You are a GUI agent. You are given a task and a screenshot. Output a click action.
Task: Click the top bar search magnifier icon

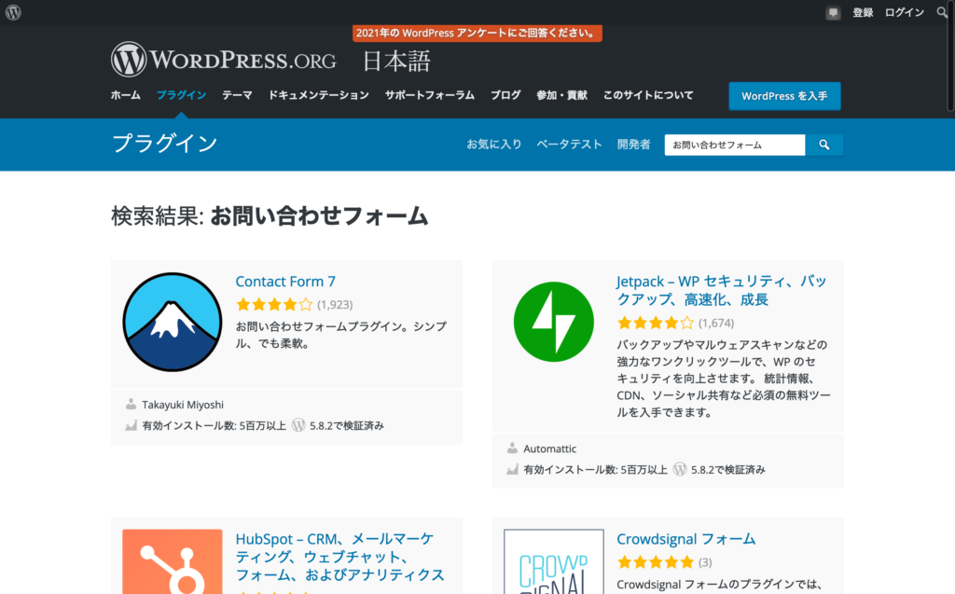click(942, 12)
